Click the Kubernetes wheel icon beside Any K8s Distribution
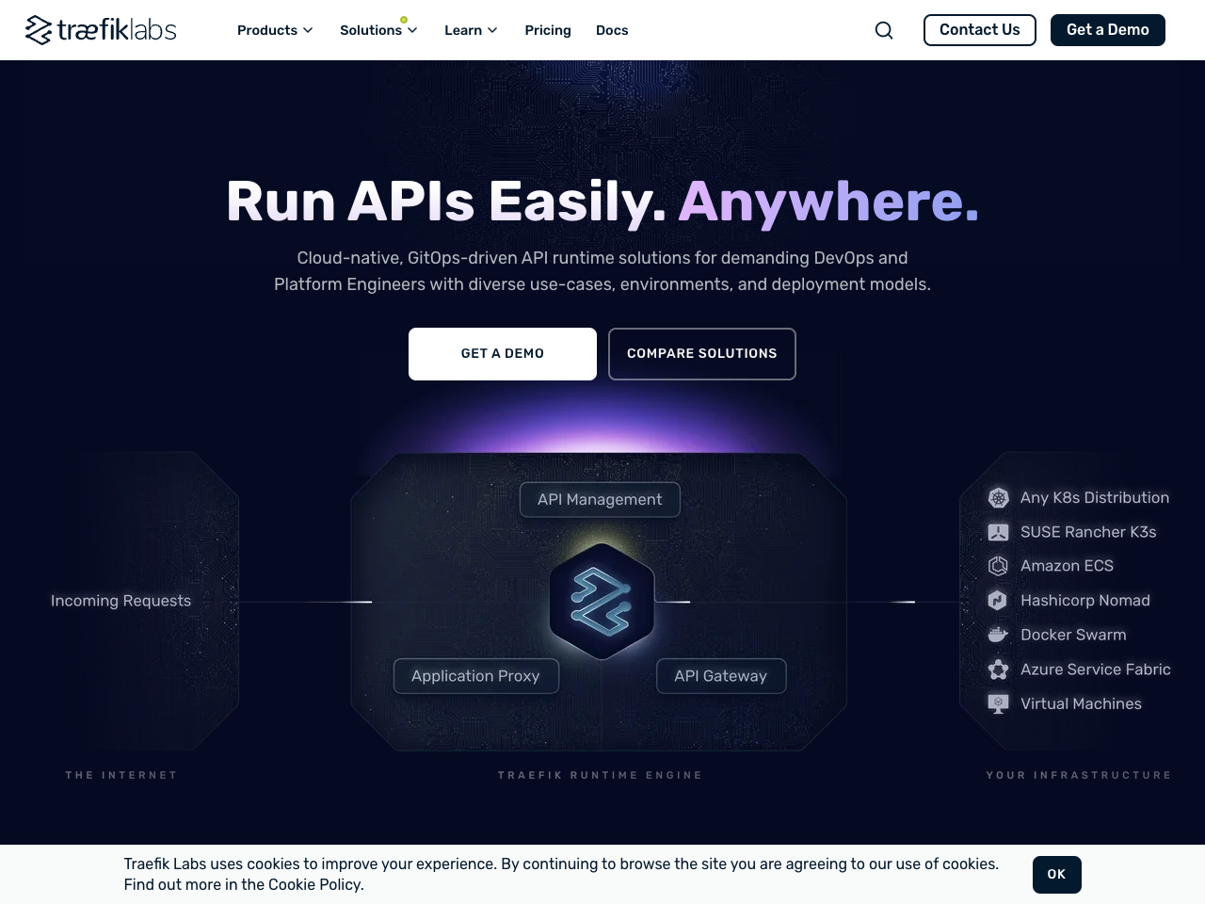This screenshot has height=904, width=1205. click(x=998, y=497)
